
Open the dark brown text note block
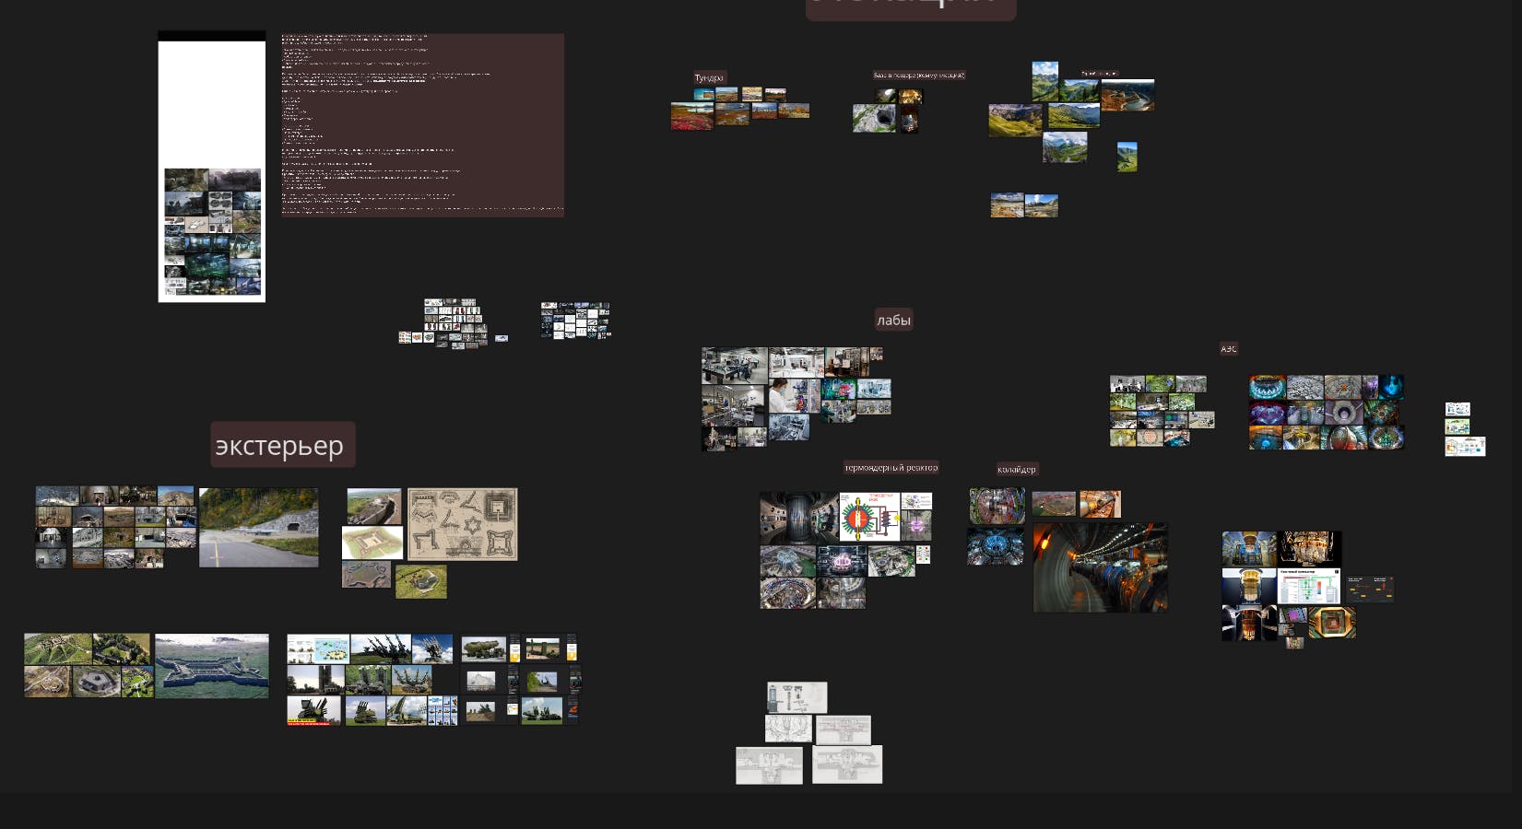pos(422,125)
